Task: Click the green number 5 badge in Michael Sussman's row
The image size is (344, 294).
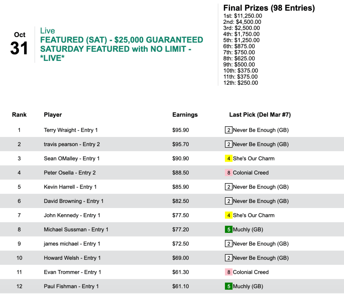Action: (x=229, y=229)
